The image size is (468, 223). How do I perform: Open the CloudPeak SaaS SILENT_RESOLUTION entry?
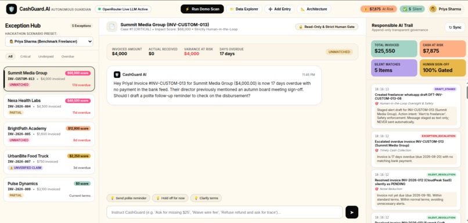click(x=416, y=190)
